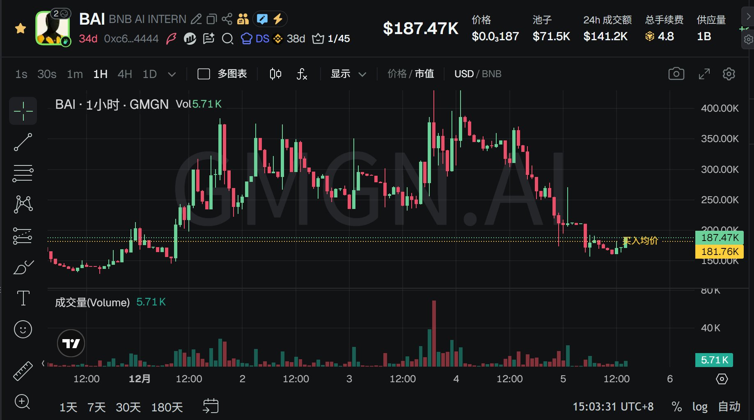Set the chart range to 1天
This screenshot has height=420, width=754.
tap(68, 407)
